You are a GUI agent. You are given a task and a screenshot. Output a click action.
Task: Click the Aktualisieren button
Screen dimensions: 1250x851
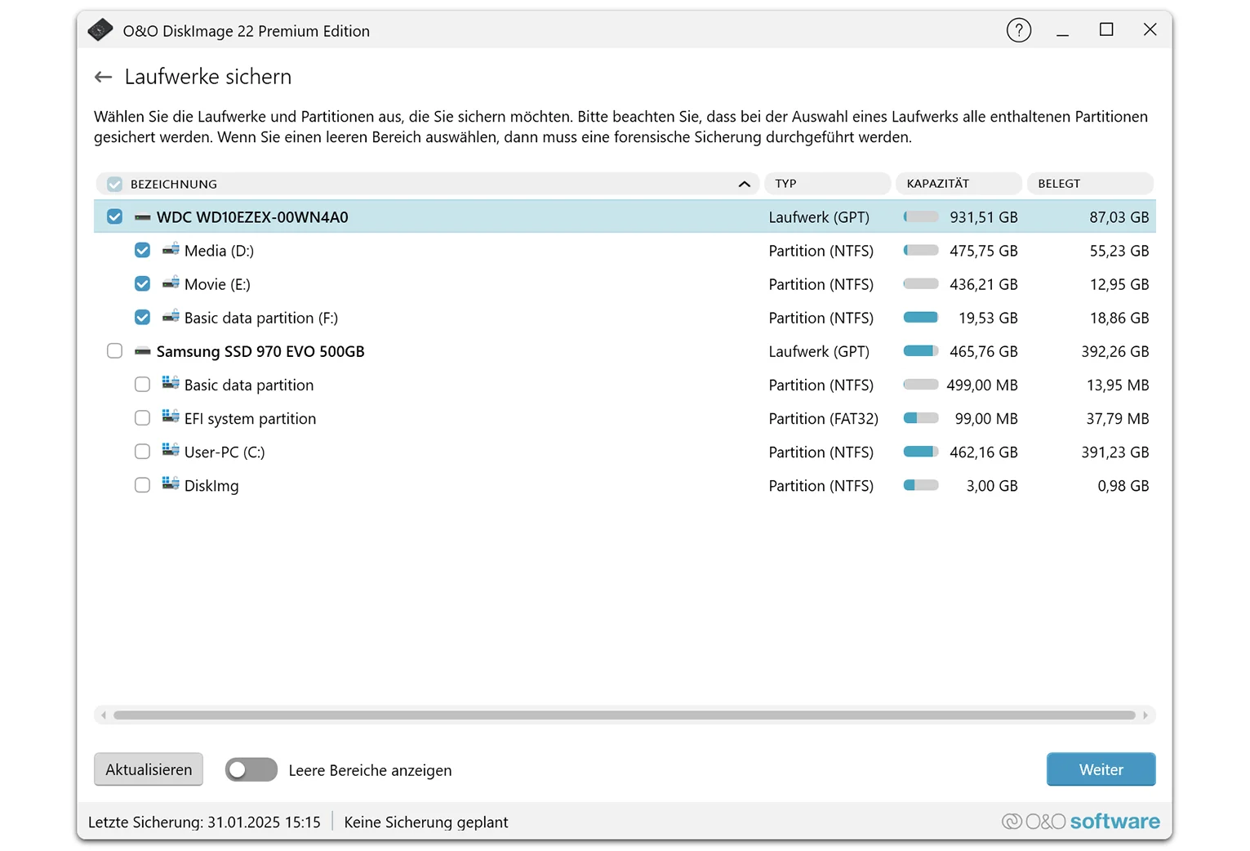coord(149,769)
